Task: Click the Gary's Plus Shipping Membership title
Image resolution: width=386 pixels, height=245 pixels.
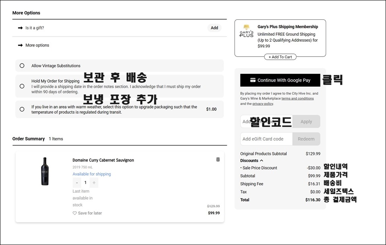Action: (287, 27)
